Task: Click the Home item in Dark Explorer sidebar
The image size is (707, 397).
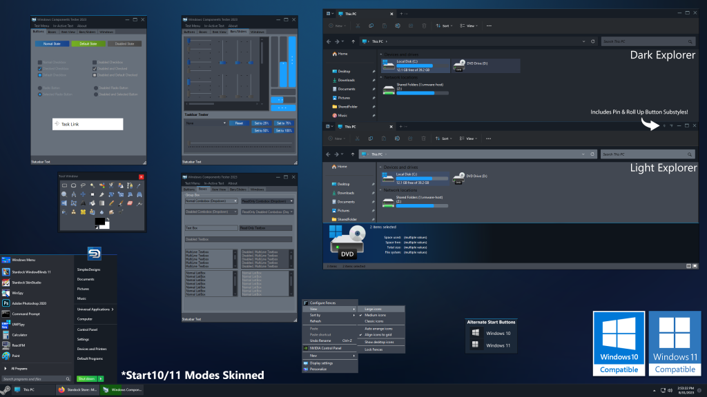Action: tap(343, 54)
